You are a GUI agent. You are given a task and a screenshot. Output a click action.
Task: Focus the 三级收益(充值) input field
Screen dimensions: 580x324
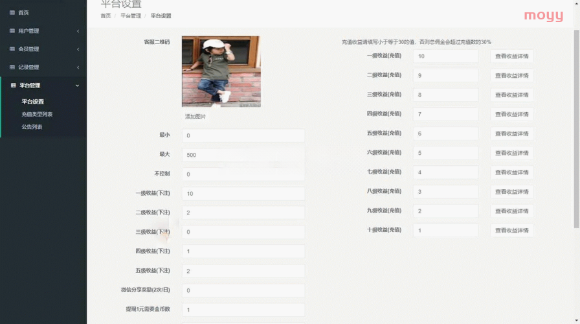[x=445, y=95]
